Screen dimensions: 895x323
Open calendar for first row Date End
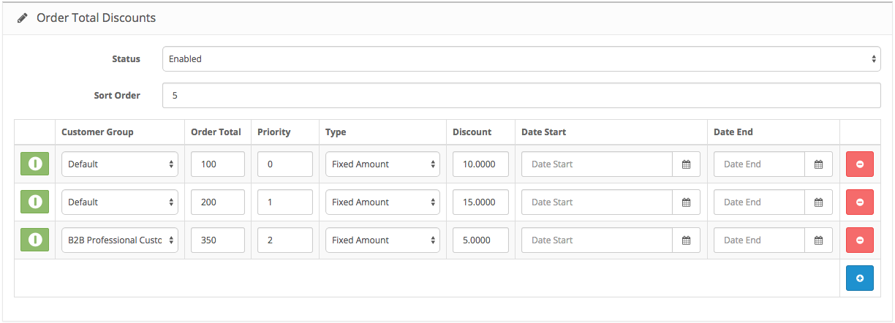(x=818, y=164)
